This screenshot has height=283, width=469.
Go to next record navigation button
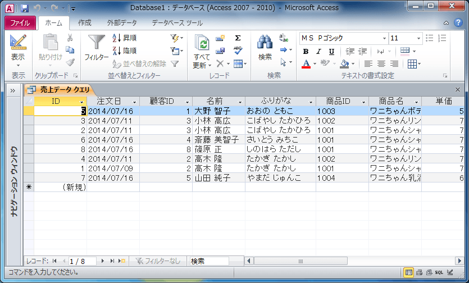[x=103, y=261]
